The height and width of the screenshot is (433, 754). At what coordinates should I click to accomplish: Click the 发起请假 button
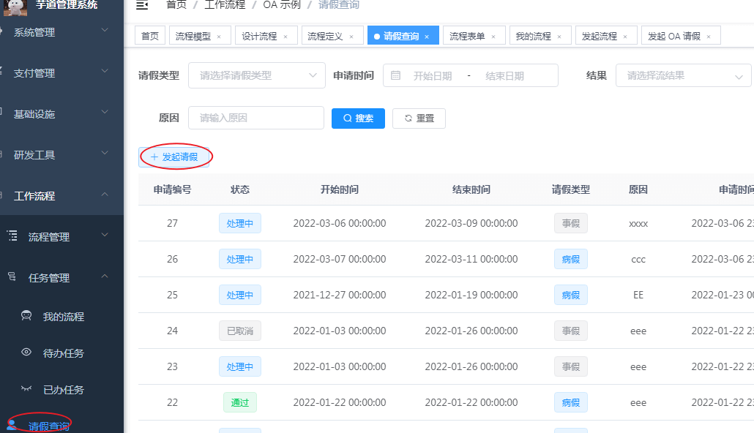(175, 157)
